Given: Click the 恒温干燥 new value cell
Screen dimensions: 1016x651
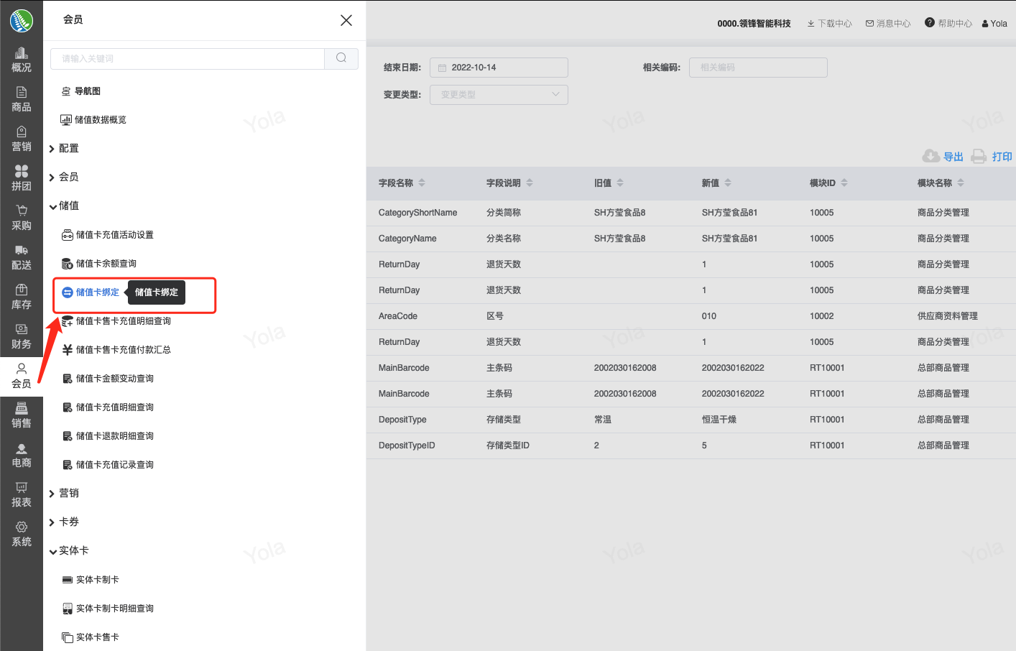Looking at the screenshot, I should click(x=719, y=420).
